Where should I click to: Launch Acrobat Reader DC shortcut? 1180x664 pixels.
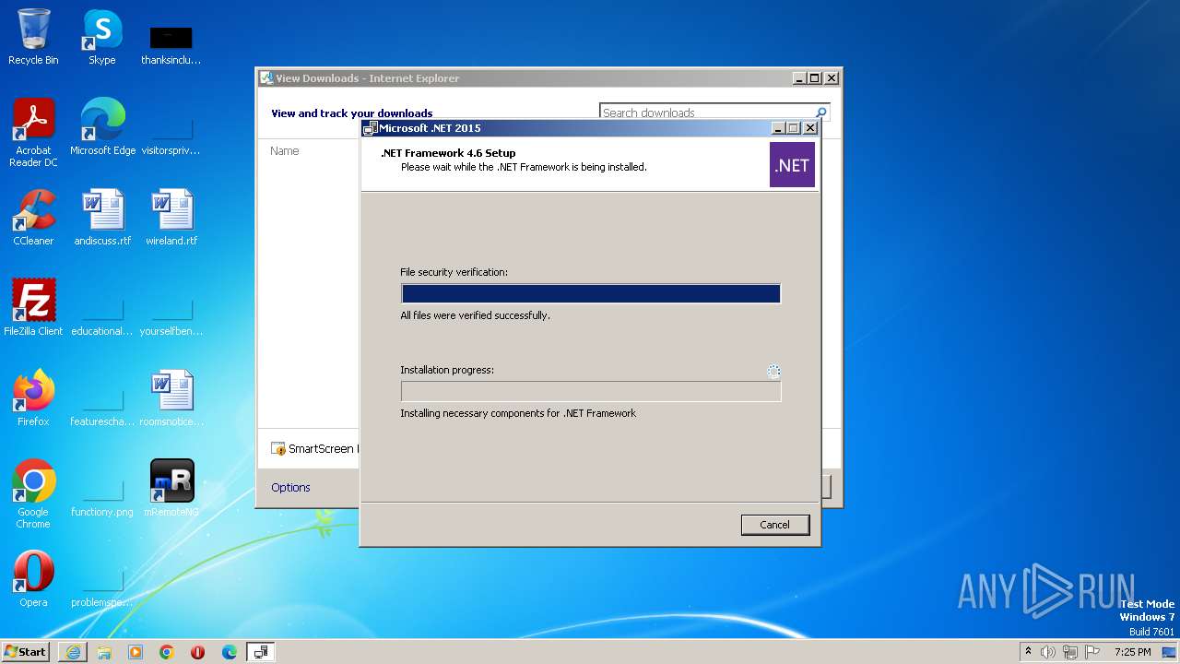point(33,132)
